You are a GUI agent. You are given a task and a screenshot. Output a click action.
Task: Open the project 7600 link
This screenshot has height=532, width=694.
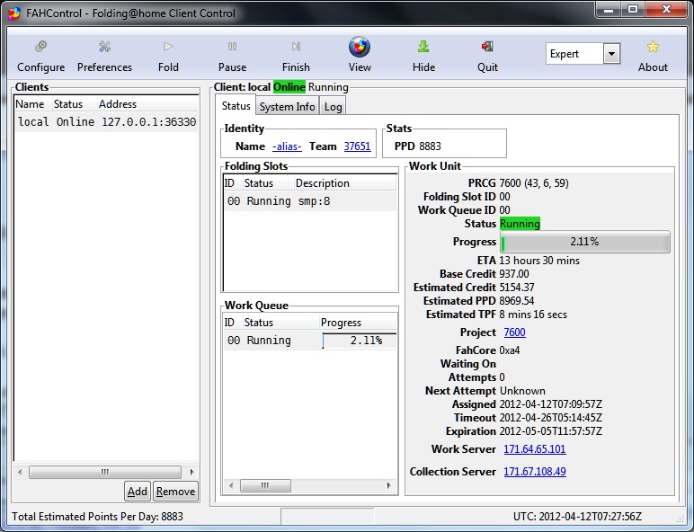click(515, 332)
